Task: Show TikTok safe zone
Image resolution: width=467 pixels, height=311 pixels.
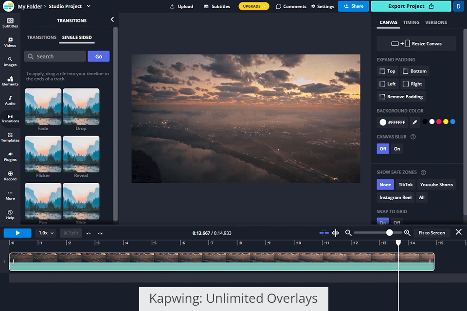Action: tap(406, 185)
